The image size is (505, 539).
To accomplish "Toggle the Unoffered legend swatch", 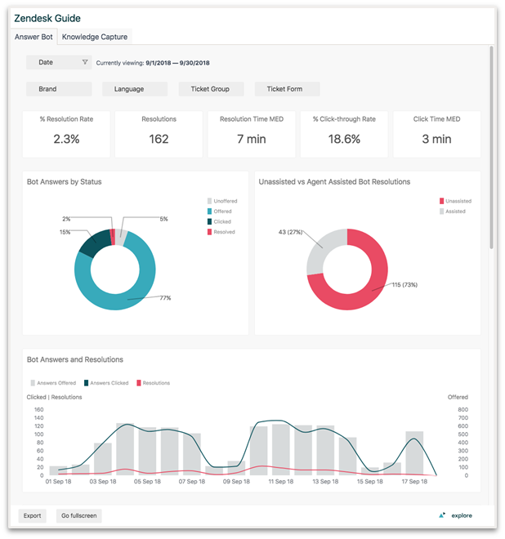I will (209, 201).
